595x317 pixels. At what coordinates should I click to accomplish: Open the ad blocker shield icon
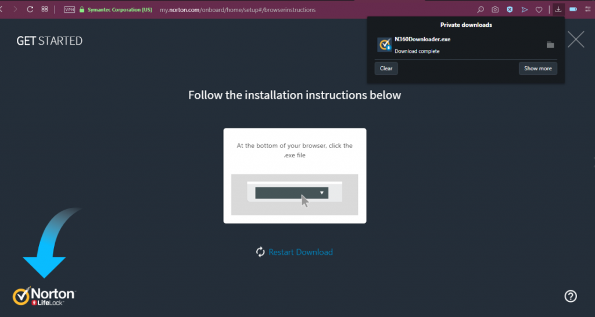coord(510,10)
